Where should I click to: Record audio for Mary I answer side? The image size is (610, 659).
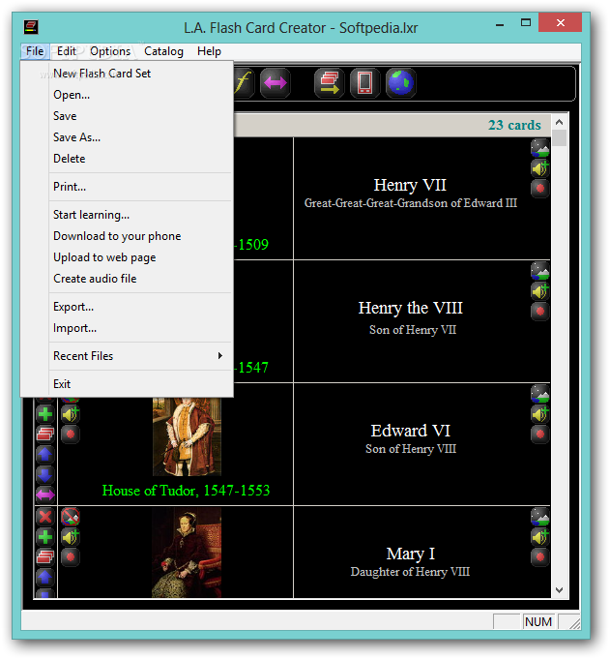pyautogui.click(x=539, y=556)
